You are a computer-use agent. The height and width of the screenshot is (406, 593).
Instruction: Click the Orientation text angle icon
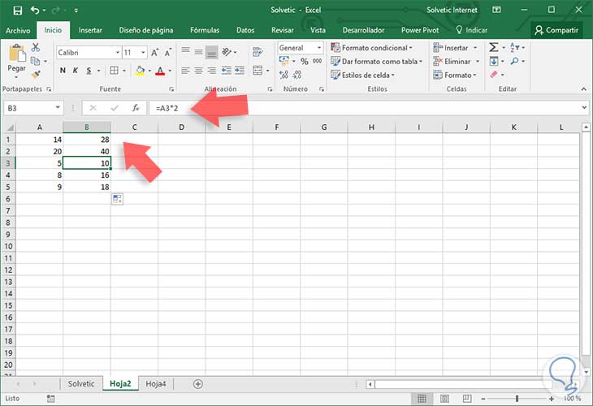pyautogui.click(x=227, y=51)
